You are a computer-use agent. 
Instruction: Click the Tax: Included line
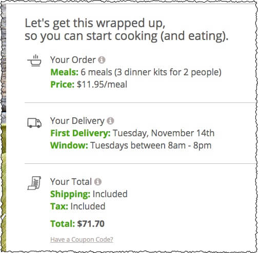pyautogui.click(x=78, y=206)
